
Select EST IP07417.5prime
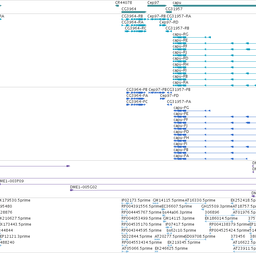(180, 225)
